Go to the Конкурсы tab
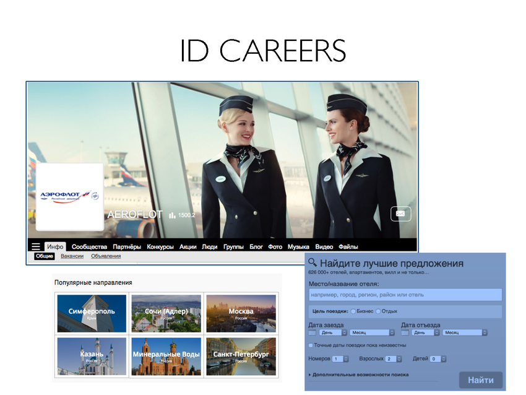The width and height of the screenshot is (526, 395). 160,246
